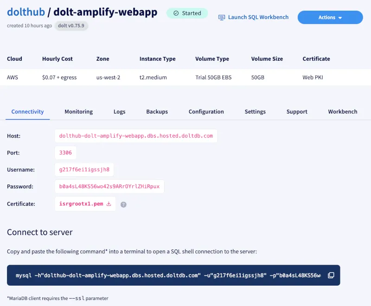371x306 pixels.
Task: Switch to the Monitoring tab
Action: click(78, 111)
